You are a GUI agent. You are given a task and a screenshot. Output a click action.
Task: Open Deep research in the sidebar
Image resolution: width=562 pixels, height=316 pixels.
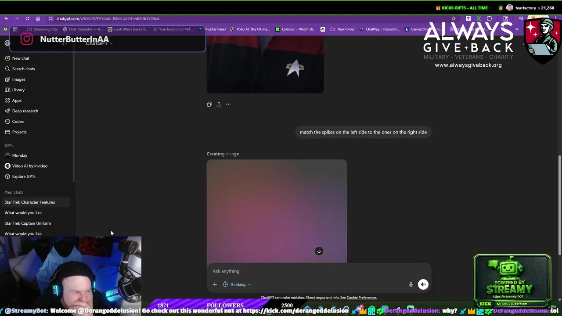[x=37, y=111]
